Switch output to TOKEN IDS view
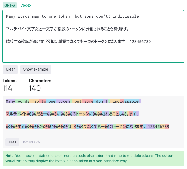This screenshot has width=187, height=169. click(x=31, y=142)
